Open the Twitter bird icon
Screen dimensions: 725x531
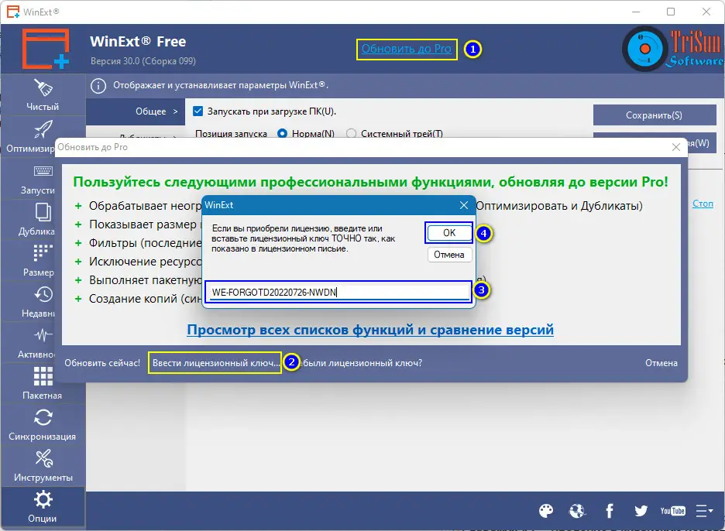(x=641, y=511)
